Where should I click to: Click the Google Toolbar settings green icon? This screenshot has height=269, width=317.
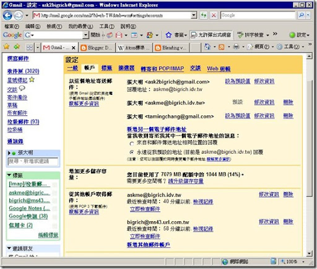point(292,35)
